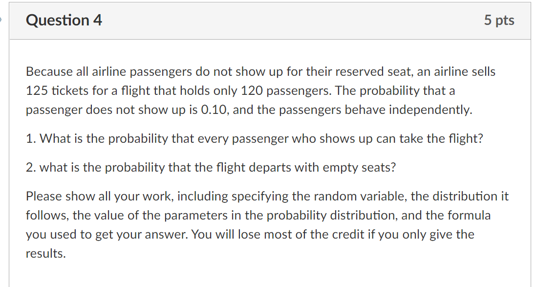Click the 5 pts score label
The width and height of the screenshot is (538, 287).
499,20
